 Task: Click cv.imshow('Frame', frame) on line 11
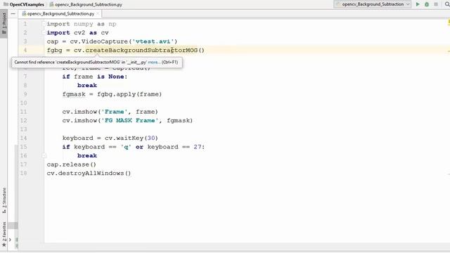coord(110,112)
